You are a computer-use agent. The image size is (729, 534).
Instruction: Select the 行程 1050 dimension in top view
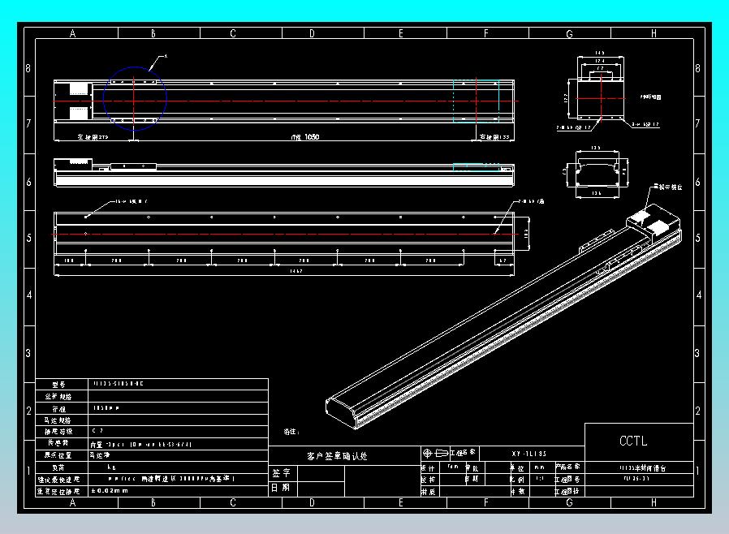(x=305, y=136)
